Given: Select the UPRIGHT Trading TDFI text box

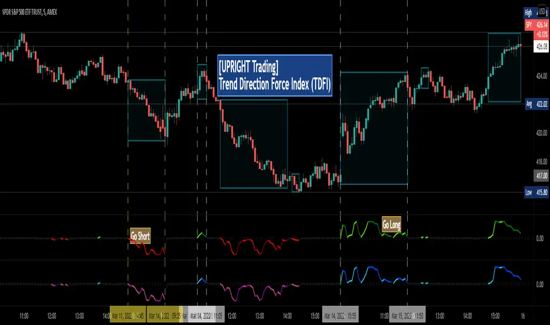Looking at the screenshot, I should pos(274,75).
